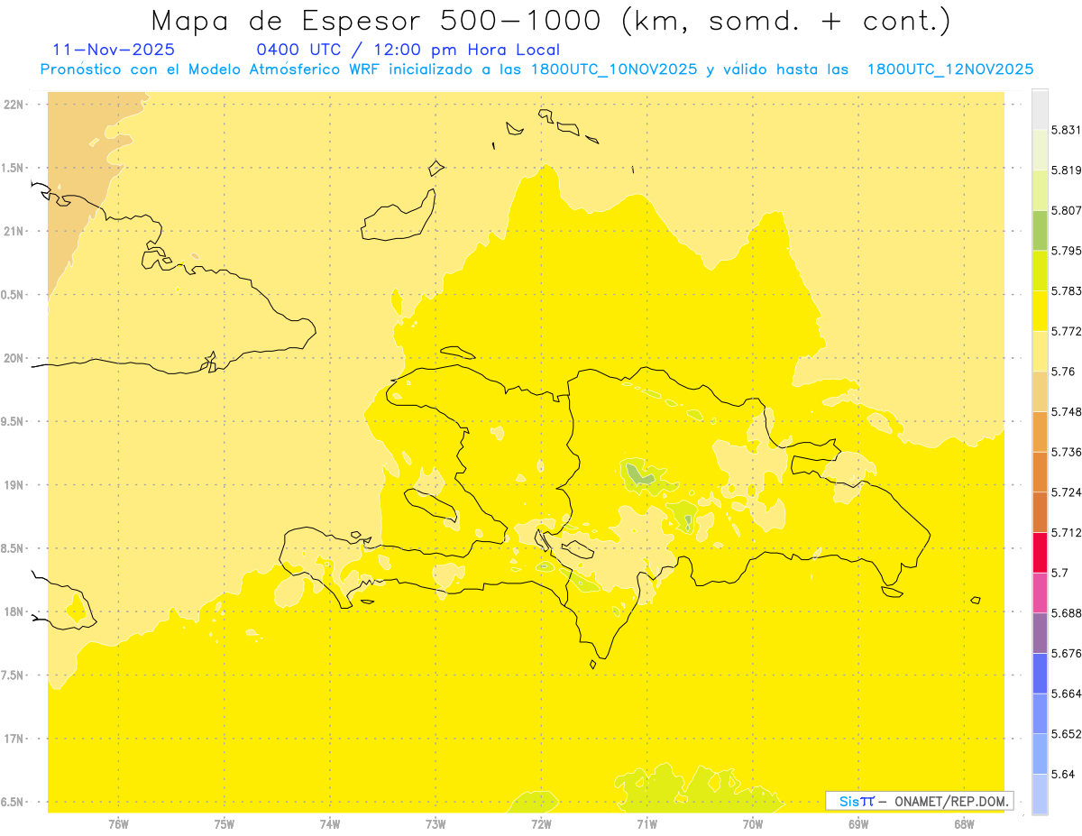Image resolution: width=1082 pixels, height=836 pixels.
Task: Click the light gray legend swatch above 5.831
Action: 1040,108
